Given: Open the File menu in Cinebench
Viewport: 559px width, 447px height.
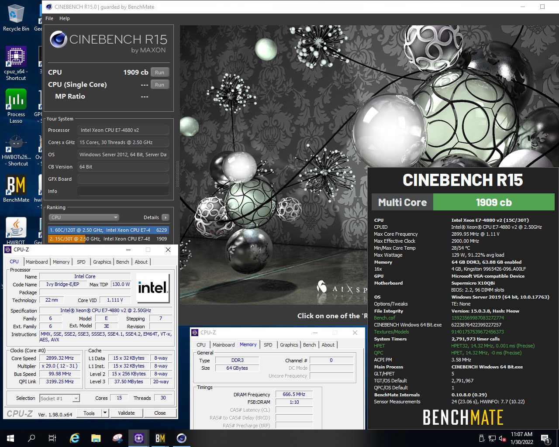Looking at the screenshot, I should pos(49,18).
